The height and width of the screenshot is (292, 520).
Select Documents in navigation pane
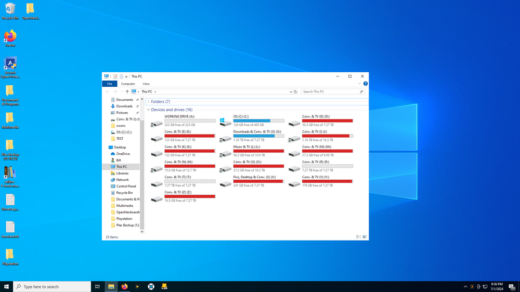pyautogui.click(x=124, y=100)
